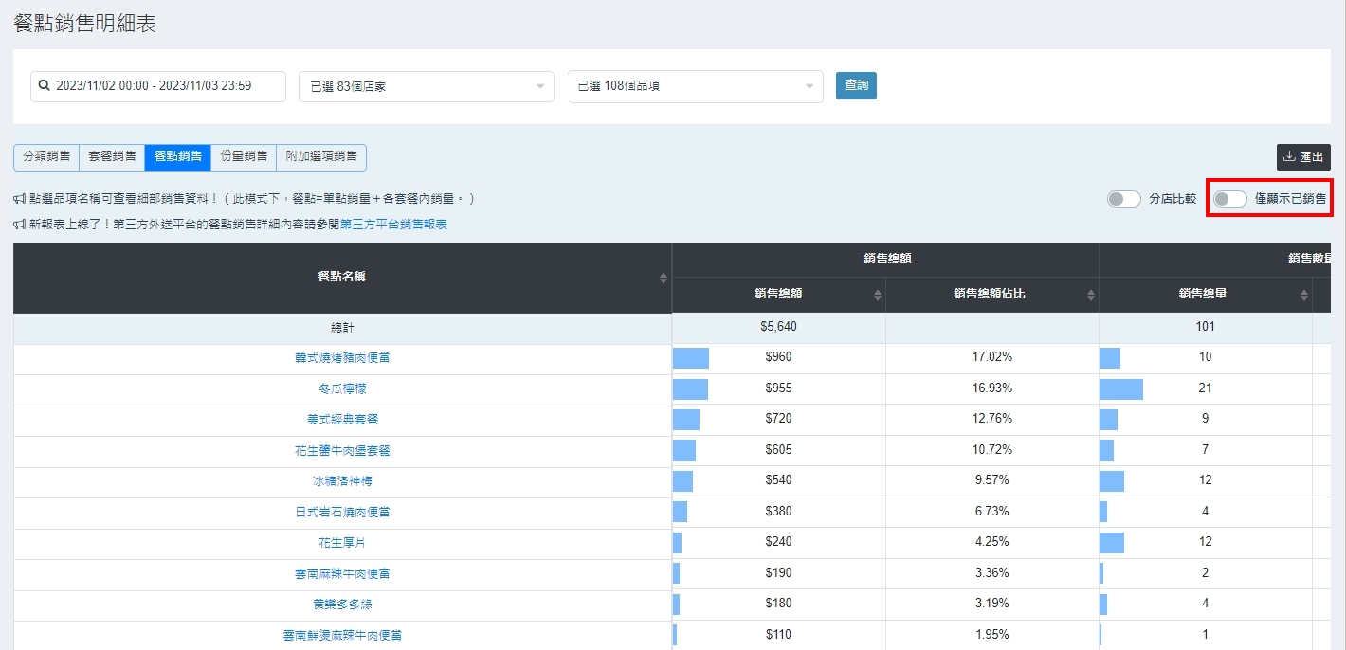Expand the 已選 108個品項 item dropdown

695,86
